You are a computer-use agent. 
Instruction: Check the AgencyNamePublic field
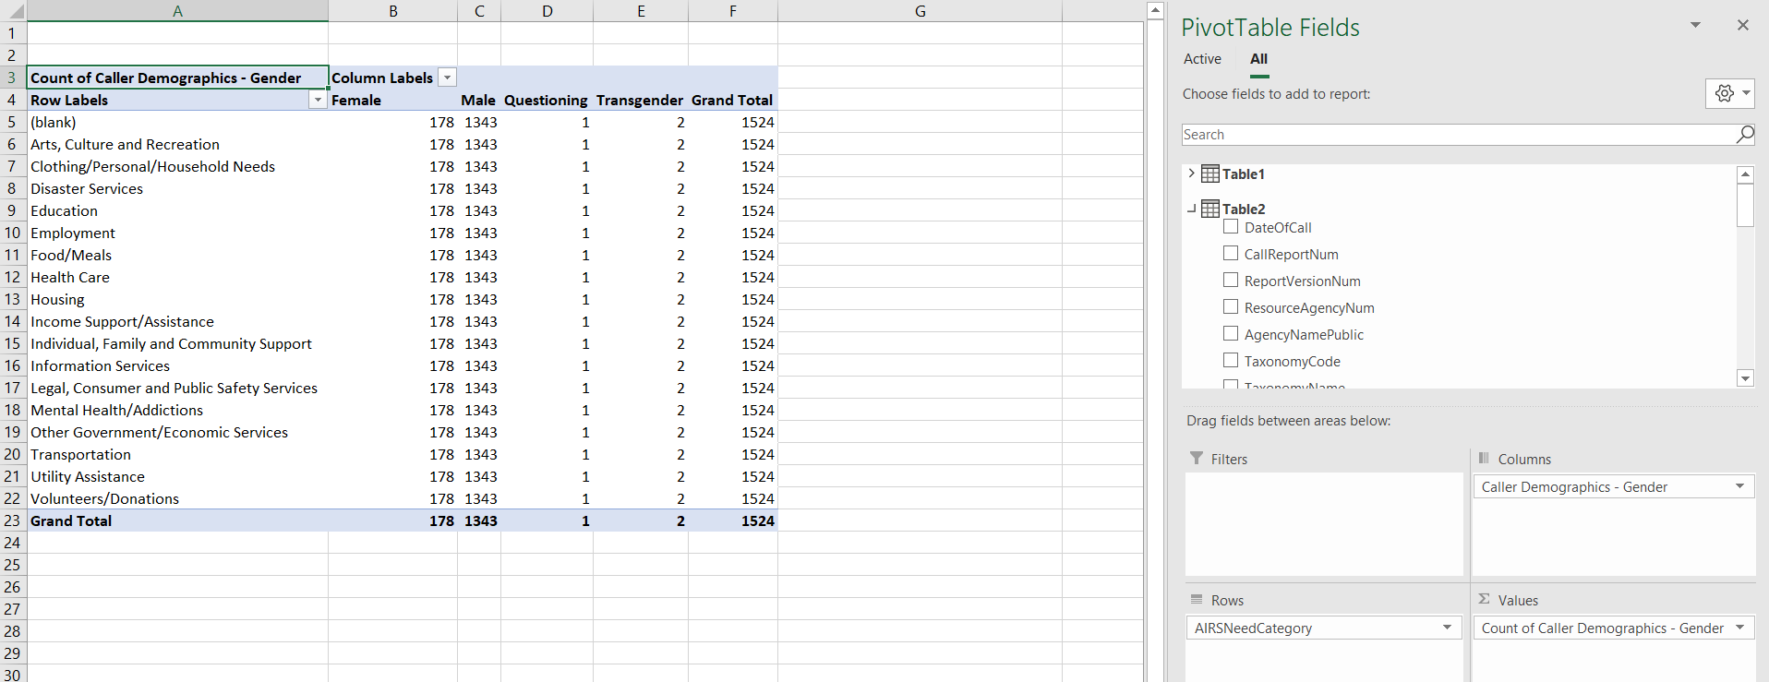click(x=1231, y=333)
